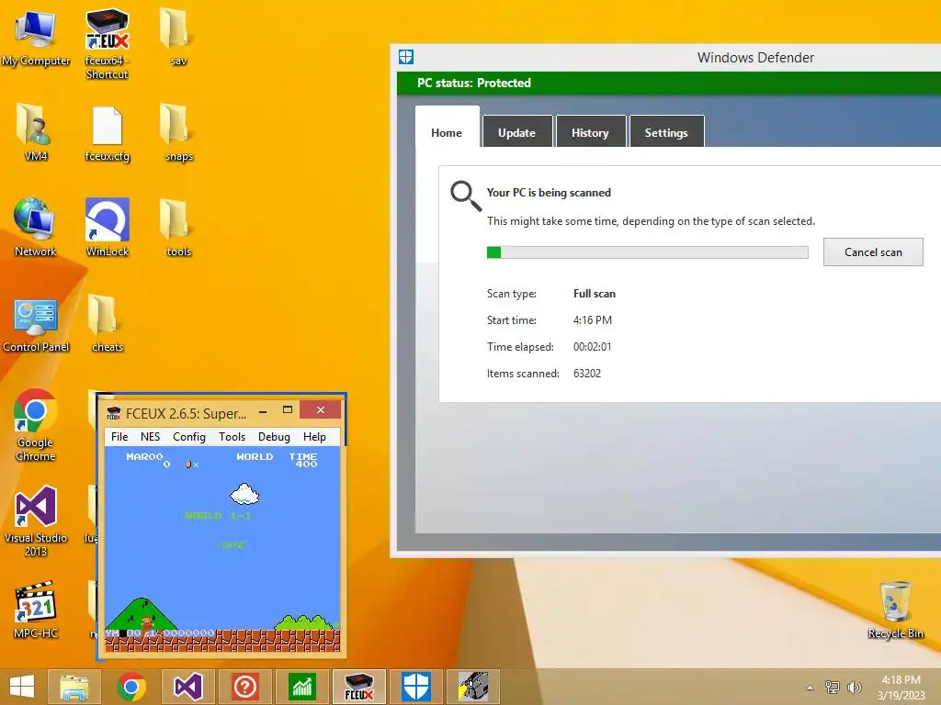Open the cheats folder icon

[107, 323]
